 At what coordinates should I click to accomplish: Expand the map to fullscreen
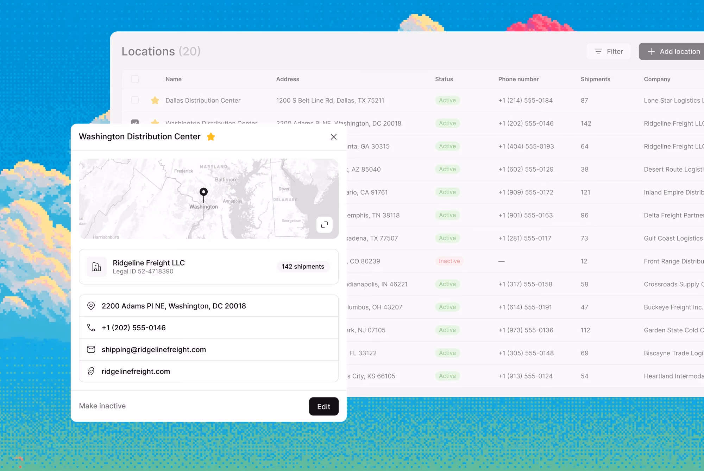coord(324,224)
